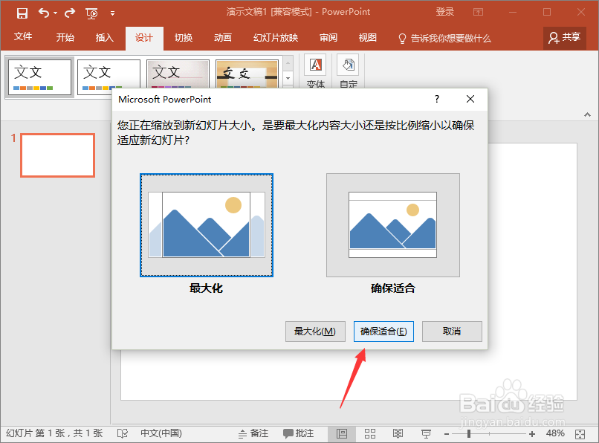The width and height of the screenshot is (599, 443).
Task: Choose the 确保适合 picture option
Action: coord(393,225)
